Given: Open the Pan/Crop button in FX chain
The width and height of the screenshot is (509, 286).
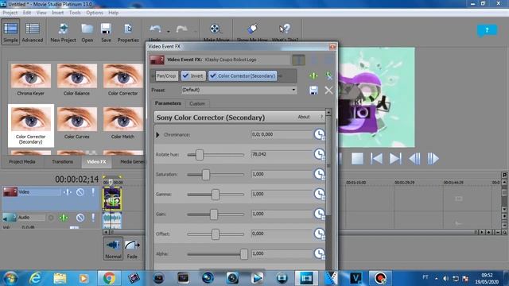Looking at the screenshot, I should 166,76.
